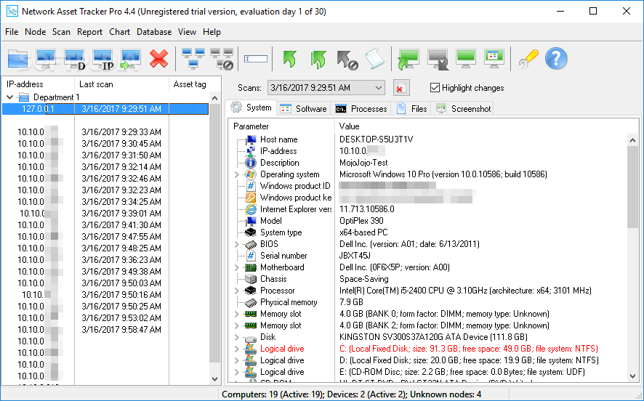The width and height of the screenshot is (644, 401).
Task: Click the info icon beside Description
Action: [x=251, y=163]
